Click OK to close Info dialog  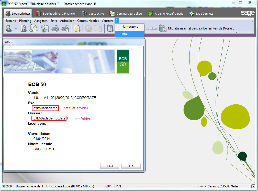point(131,166)
